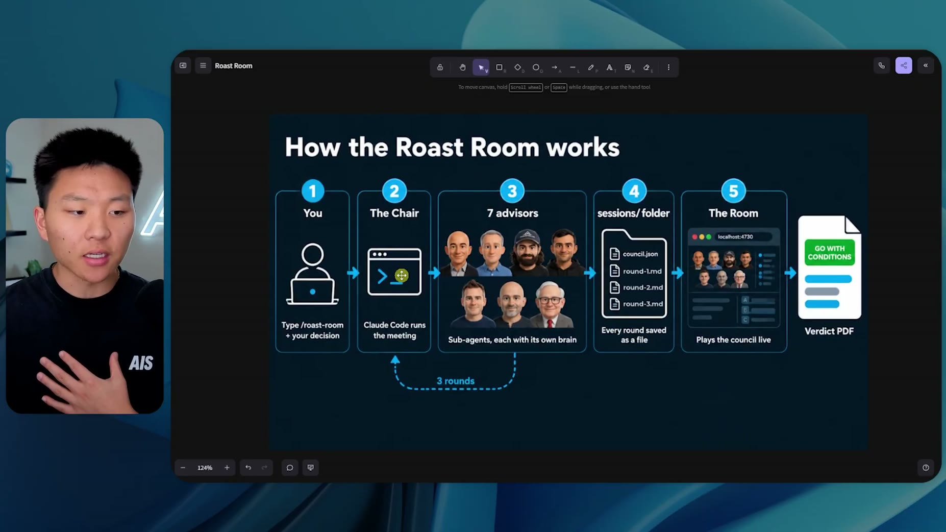Viewport: 946px width, 532px height.
Task: Select the Eraser tool
Action: pyautogui.click(x=646, y=67)
